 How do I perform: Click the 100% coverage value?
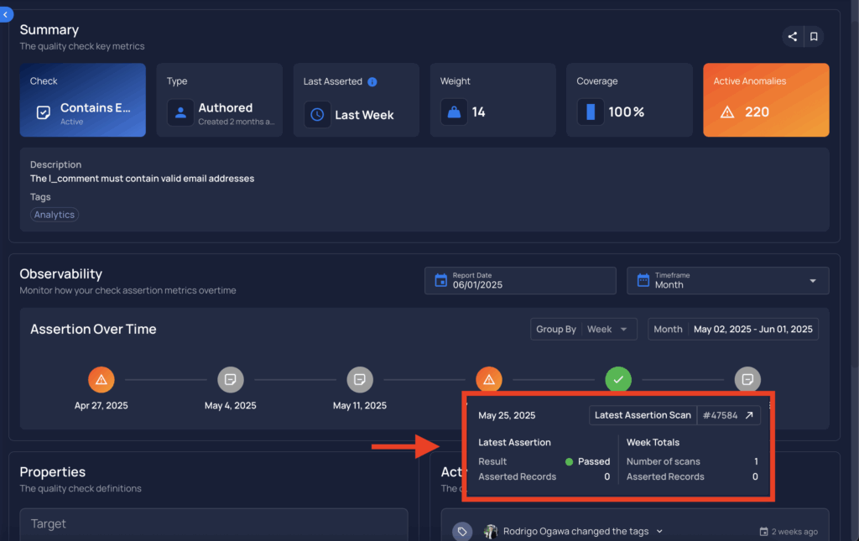[626, 112]
